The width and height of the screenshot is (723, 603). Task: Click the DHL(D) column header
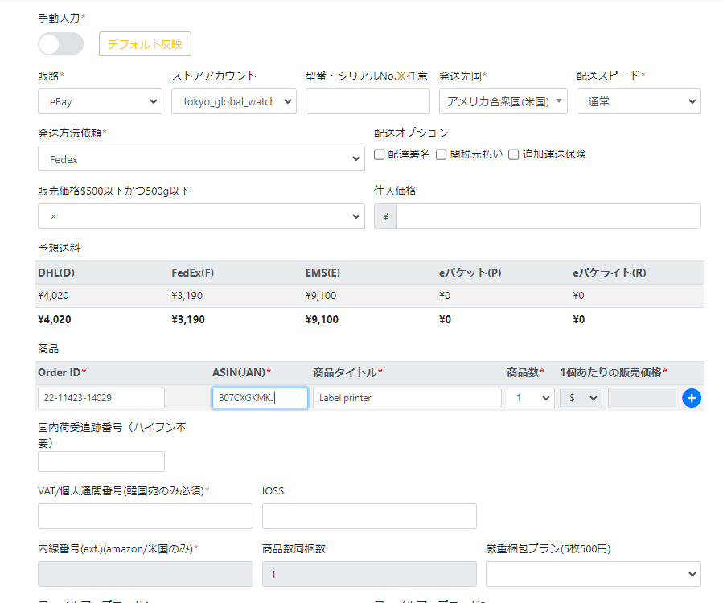pos(56,273)
